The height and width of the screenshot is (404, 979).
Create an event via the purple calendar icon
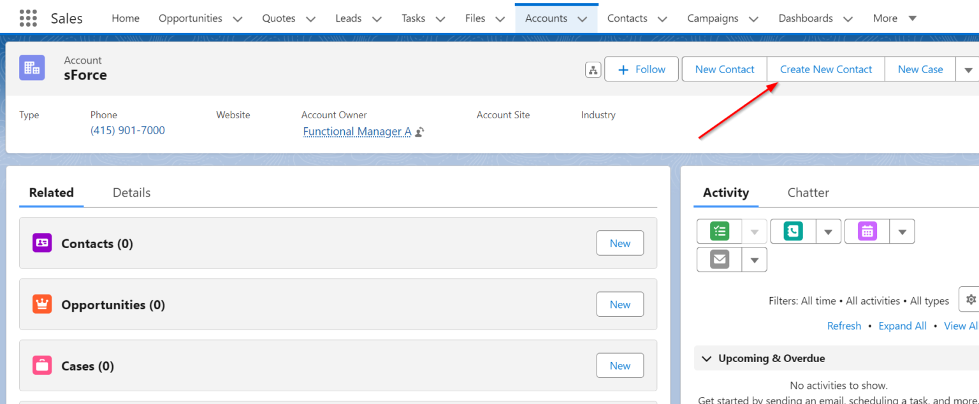(x=867, y=231)
